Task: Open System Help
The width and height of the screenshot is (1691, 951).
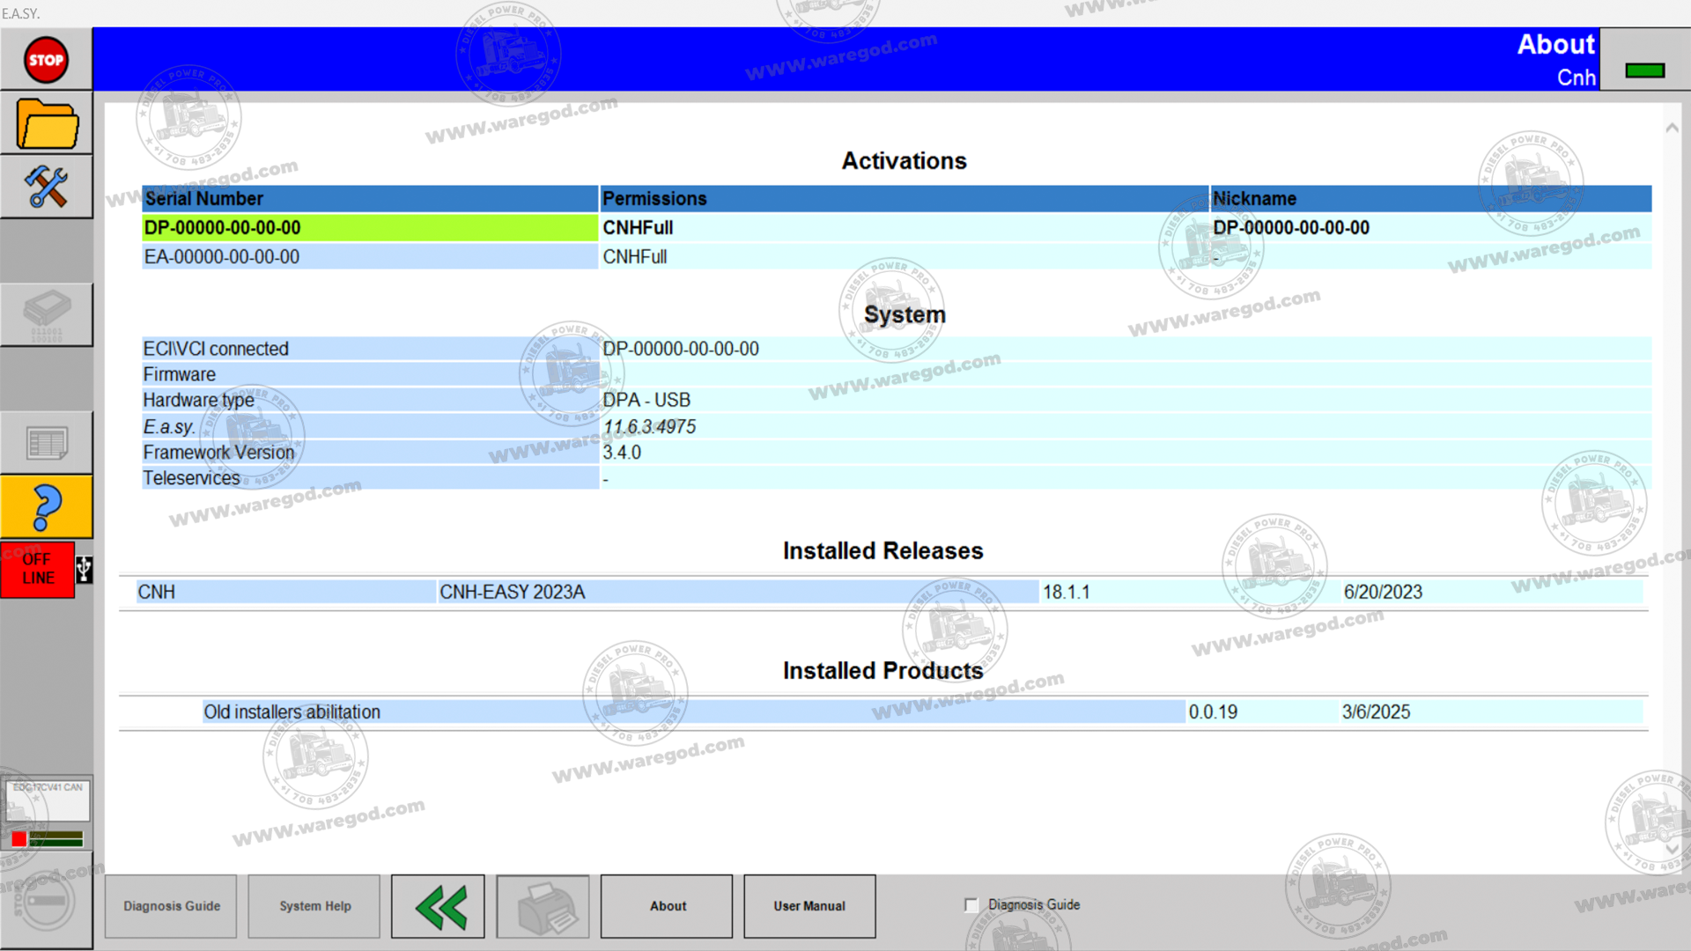Action: (314, 906)
